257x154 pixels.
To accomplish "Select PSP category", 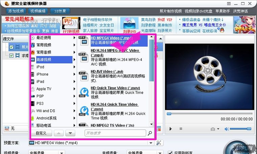I will pos(40,96).
